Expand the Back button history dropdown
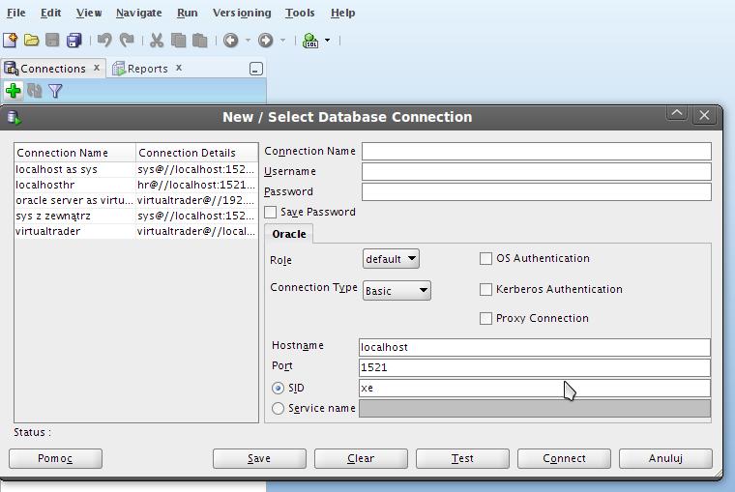 click(x=248, y=41)
